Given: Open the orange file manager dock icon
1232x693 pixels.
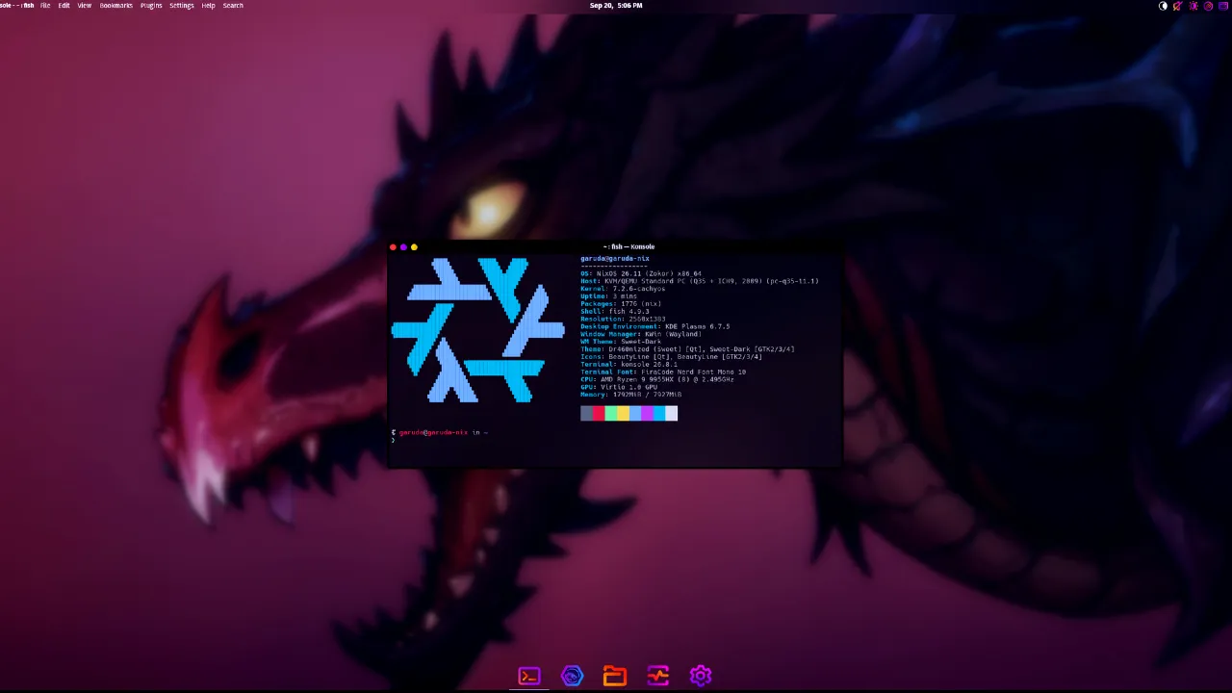Looking at the screenshot, I should tap(614, 677).
